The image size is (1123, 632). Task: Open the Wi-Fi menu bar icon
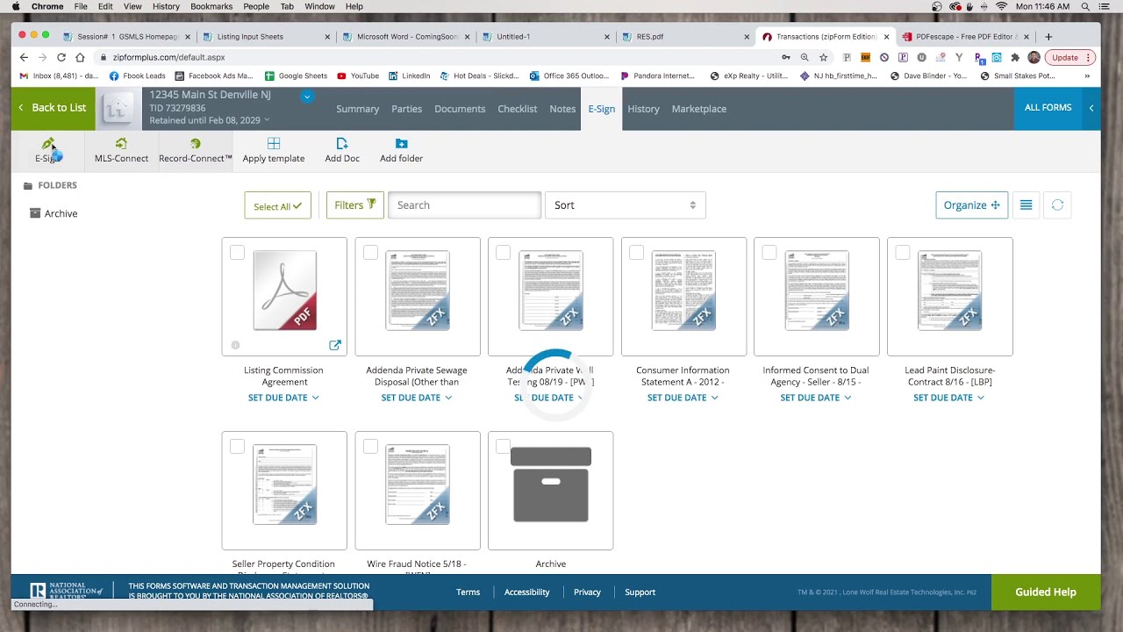[1001, 6]
